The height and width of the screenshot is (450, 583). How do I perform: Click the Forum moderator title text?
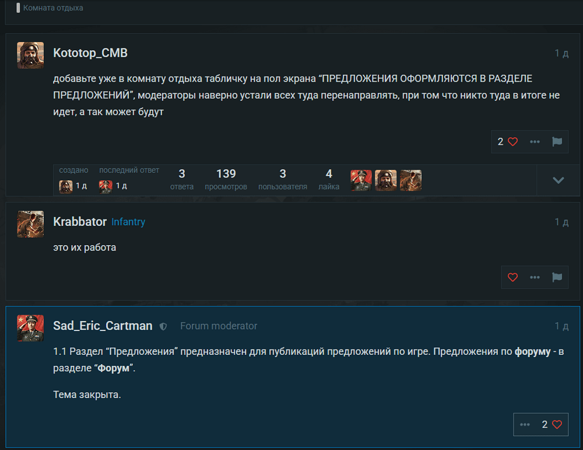pos(219,326)
